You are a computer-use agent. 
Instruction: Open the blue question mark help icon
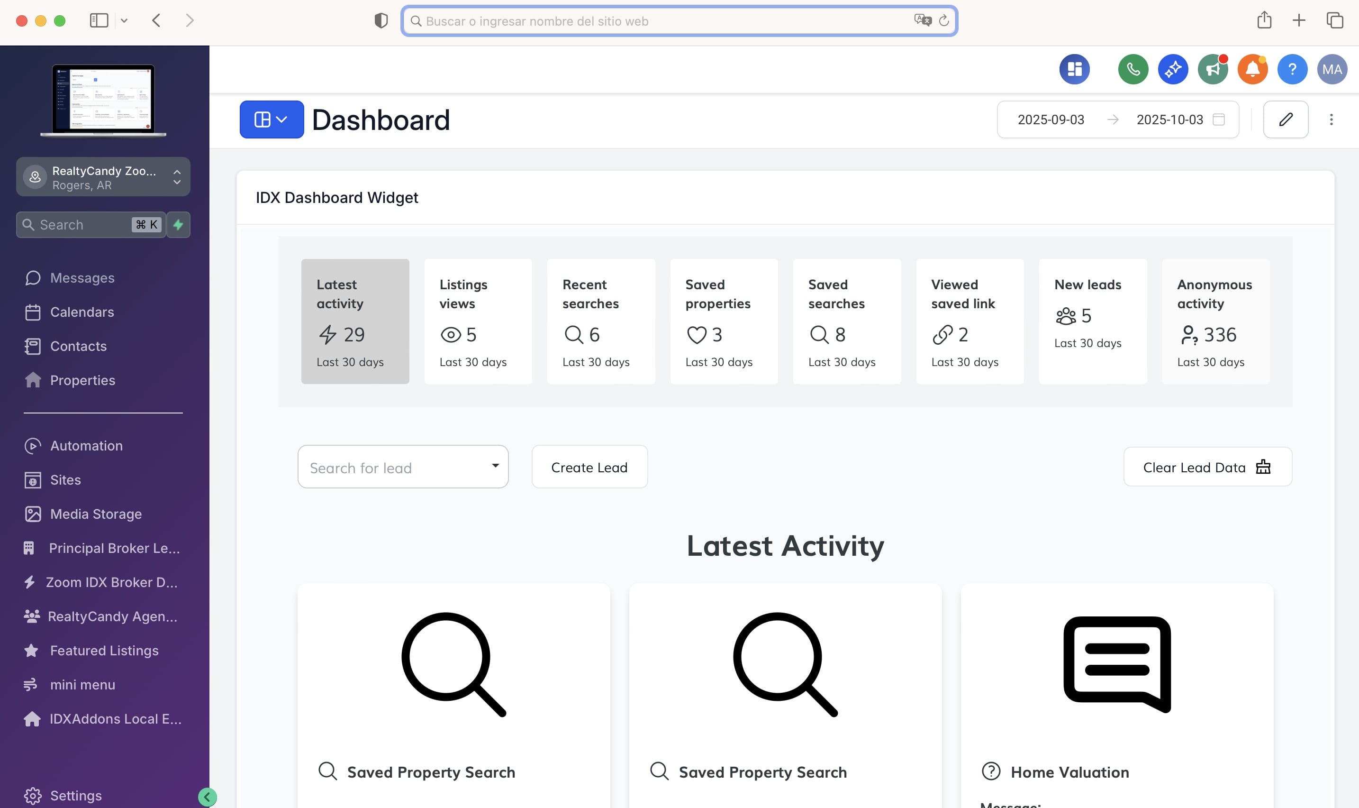[1292, 69]
